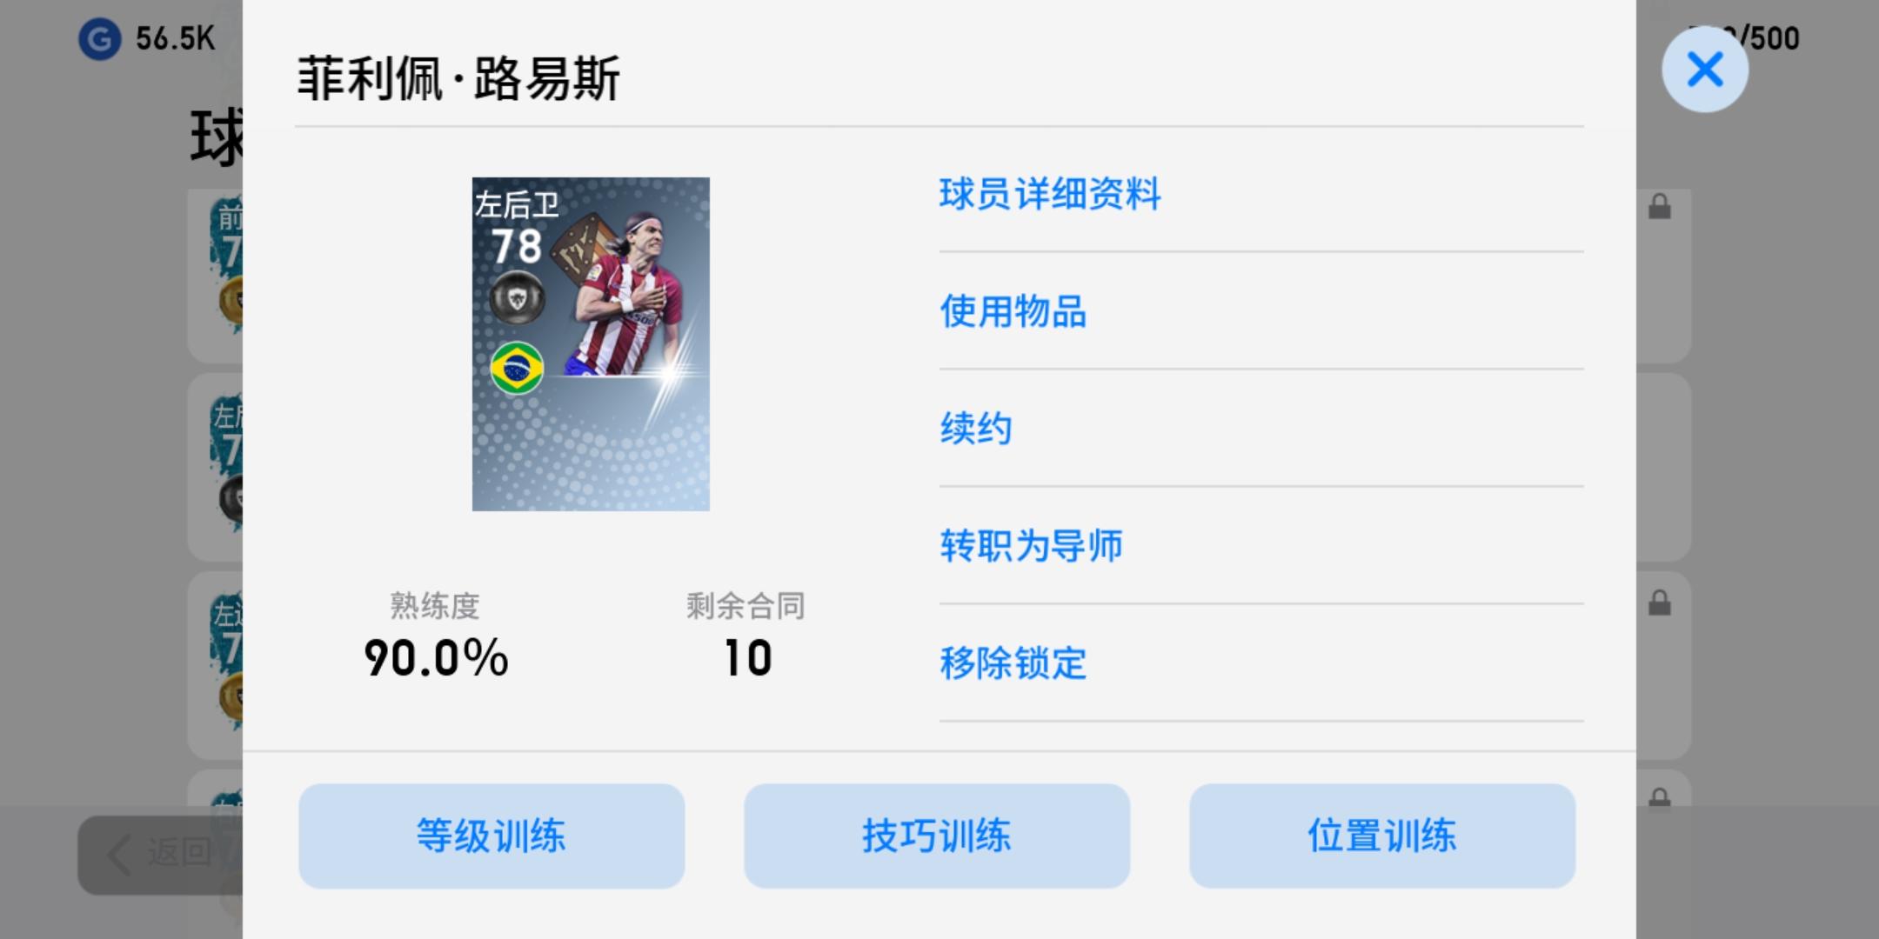Tap the lock icon on third player row
This screenshot has width=1879, height=939.
pos(1660,603)
